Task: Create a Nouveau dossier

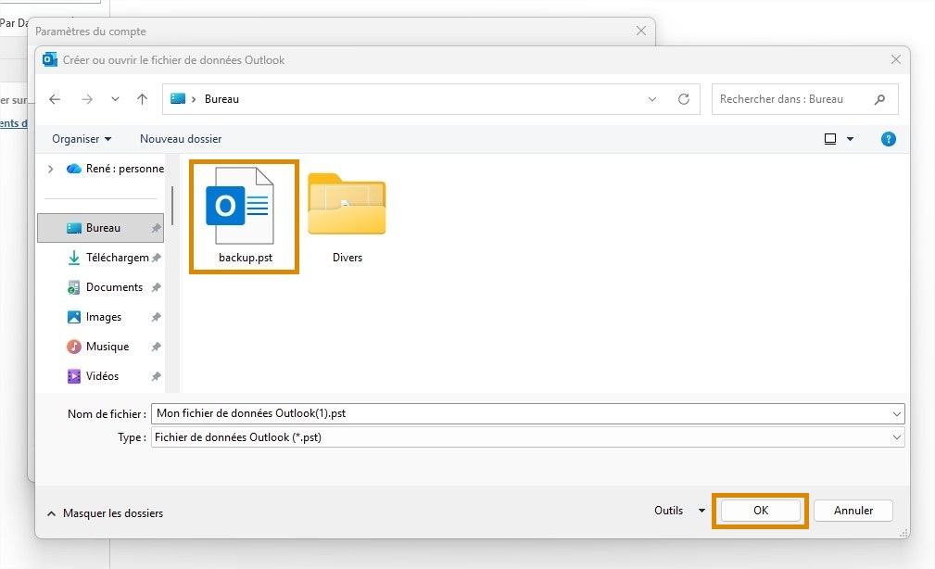Action: [181, 139]
